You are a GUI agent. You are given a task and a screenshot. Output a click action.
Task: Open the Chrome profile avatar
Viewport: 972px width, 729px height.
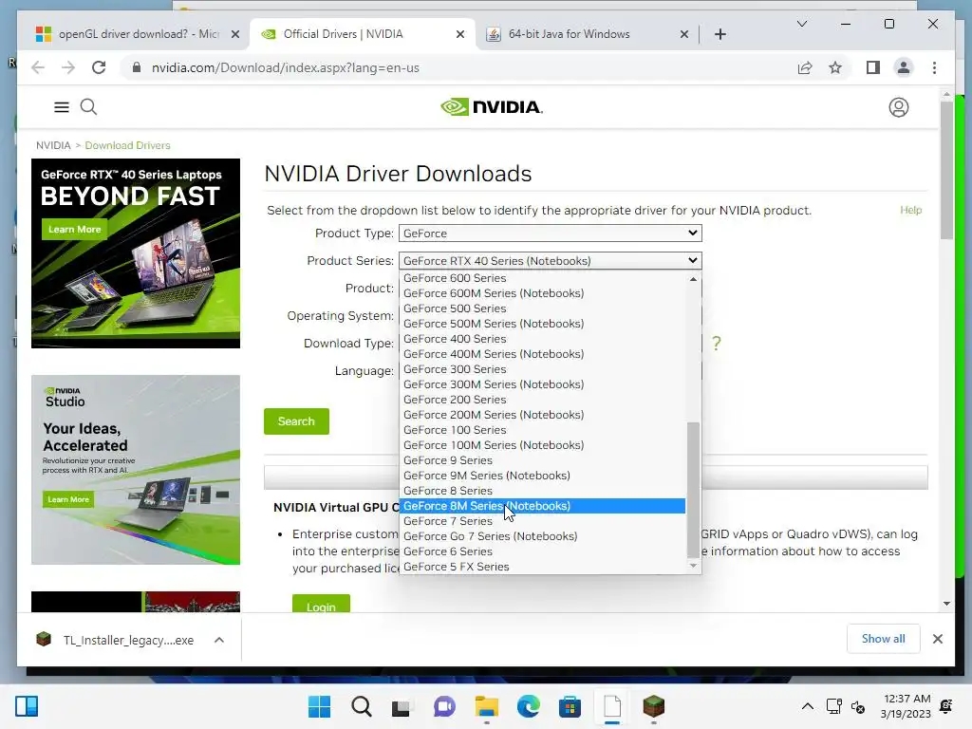coord(904,67)
